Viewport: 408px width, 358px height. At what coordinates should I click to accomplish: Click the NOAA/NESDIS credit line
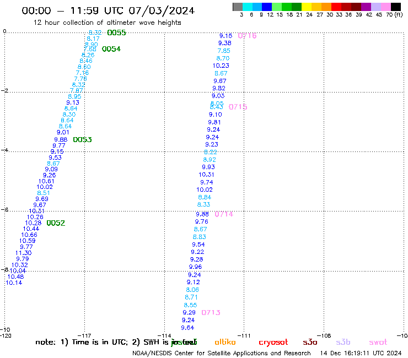point(222,354)
